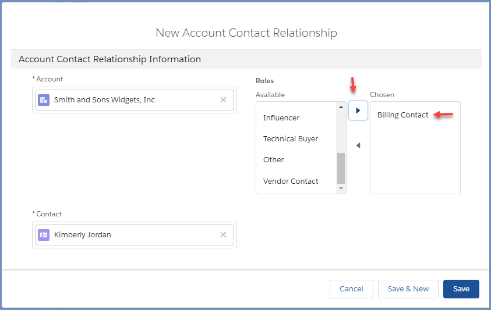Remove the Kimberly Jordan contact selection

pyautogui.click(x=223, y=234)
